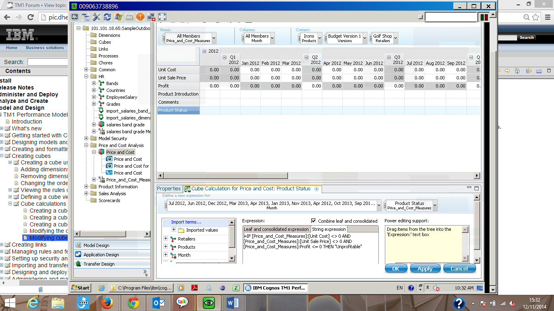Click inside the Expression text box
This screenshot has width=554, height=311.
[x=310, y=248]
